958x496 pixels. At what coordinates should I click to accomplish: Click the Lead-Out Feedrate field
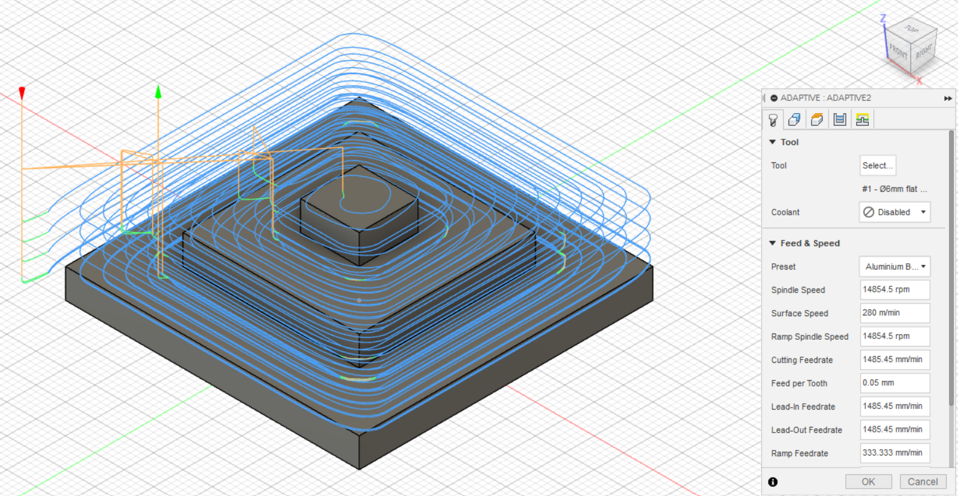click(x=894, y=429)
